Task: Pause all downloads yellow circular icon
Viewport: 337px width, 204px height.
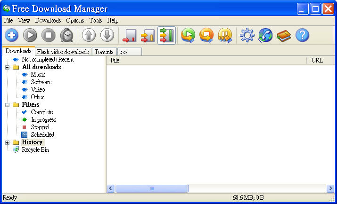Action: pyautogui.click(x=225, y=35)
